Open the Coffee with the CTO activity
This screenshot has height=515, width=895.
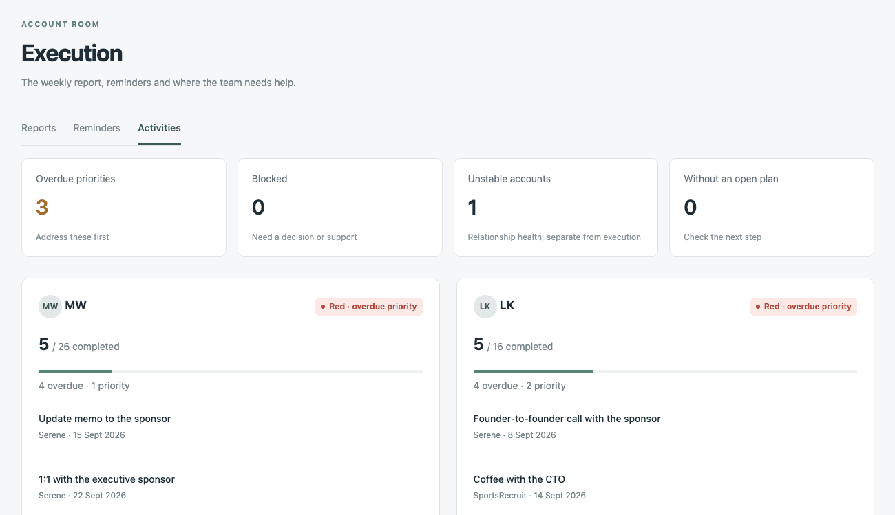tap(519, 479)
